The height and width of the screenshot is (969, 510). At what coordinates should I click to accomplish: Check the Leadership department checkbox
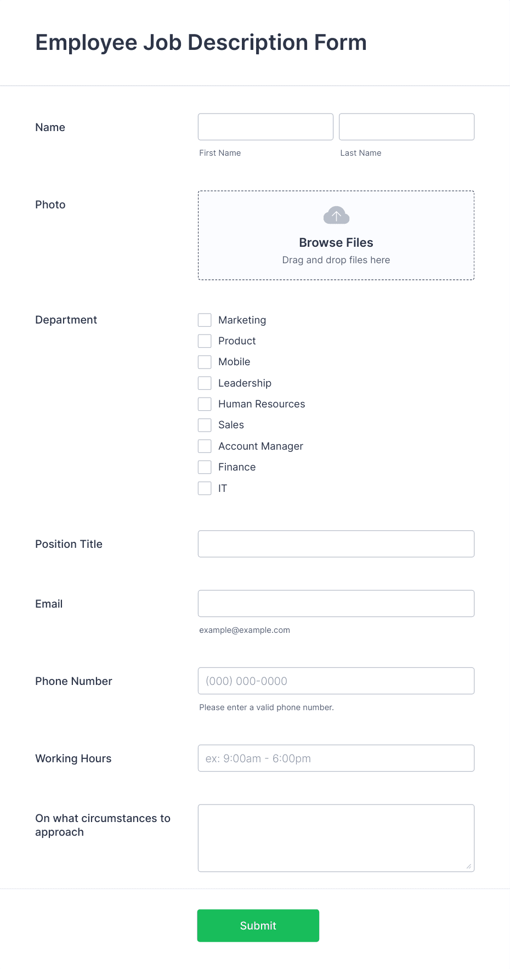tap(205, 383)
